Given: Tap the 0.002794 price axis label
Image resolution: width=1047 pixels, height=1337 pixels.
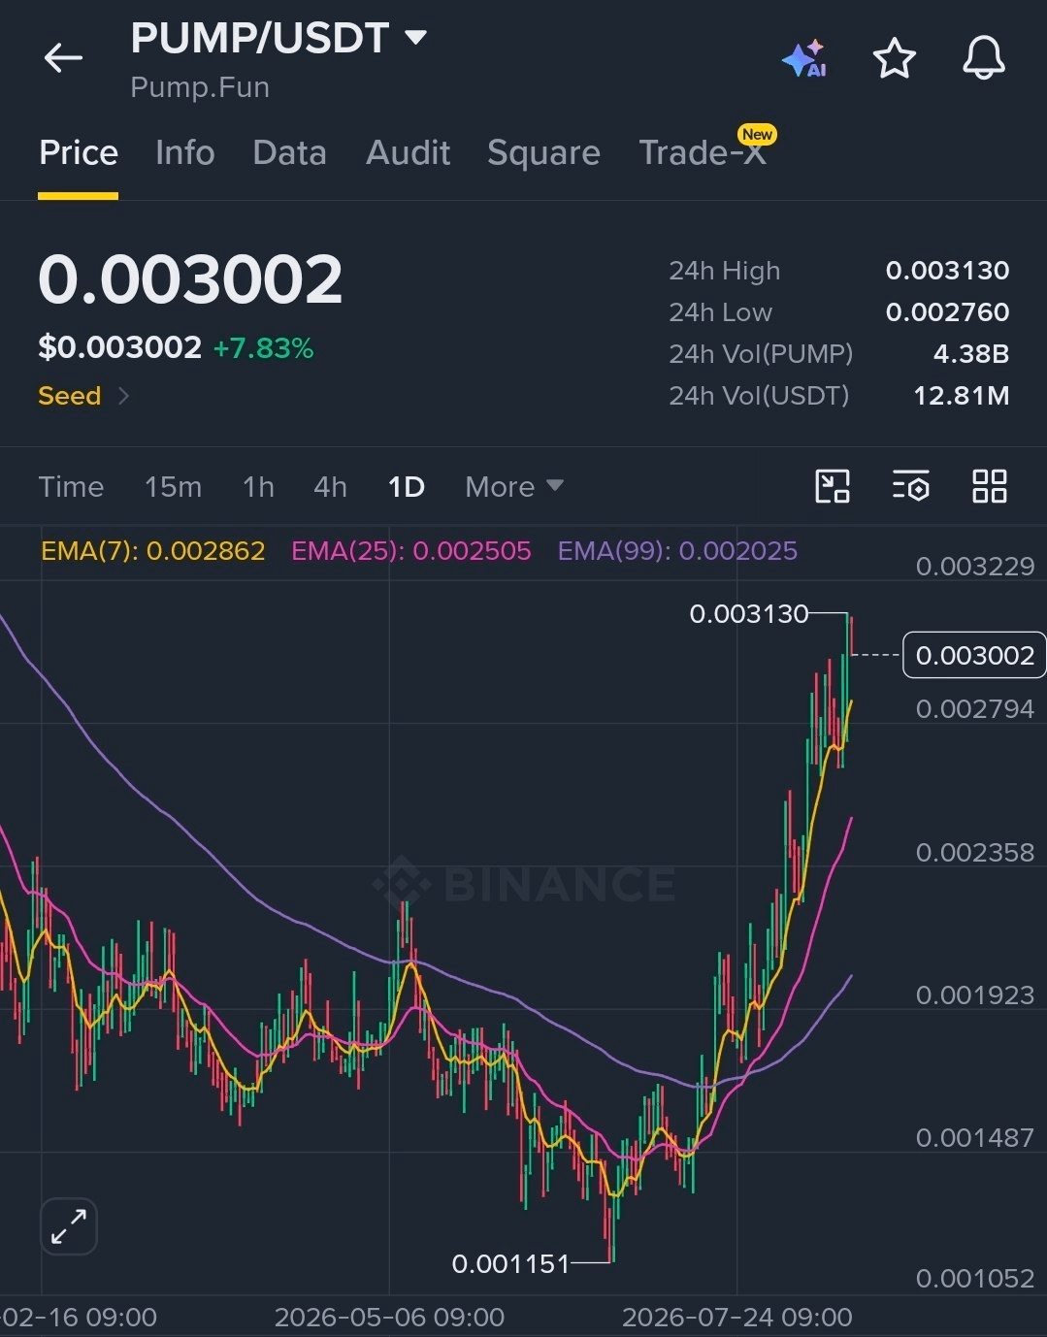Looking at the screenshot, I should (975, 709).
